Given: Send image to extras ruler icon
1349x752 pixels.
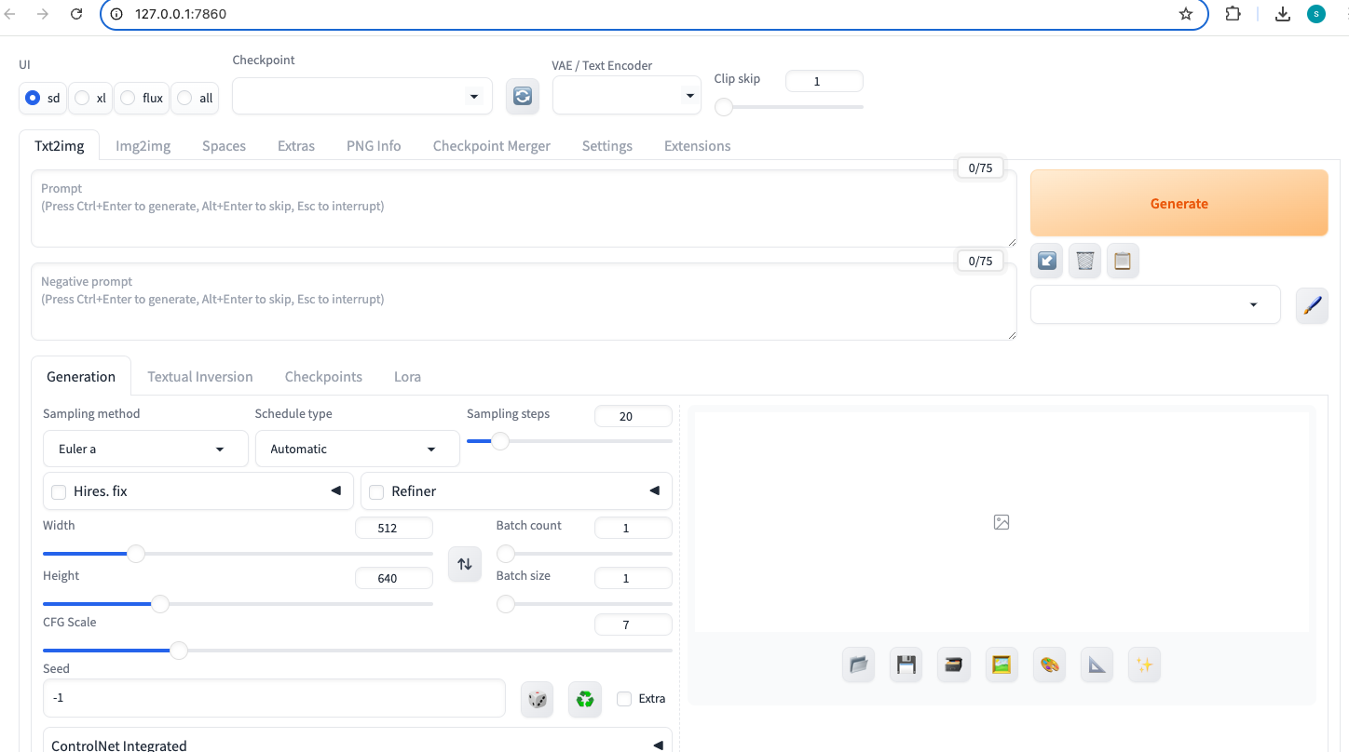Looking at the screenshot, I should (1097, 665).
